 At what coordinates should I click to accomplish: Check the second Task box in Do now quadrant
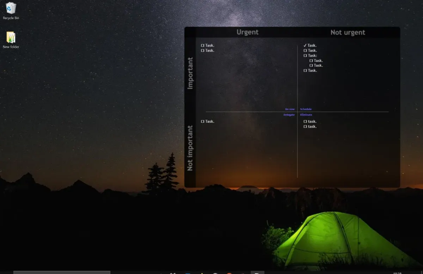click(x=203, y=50)
